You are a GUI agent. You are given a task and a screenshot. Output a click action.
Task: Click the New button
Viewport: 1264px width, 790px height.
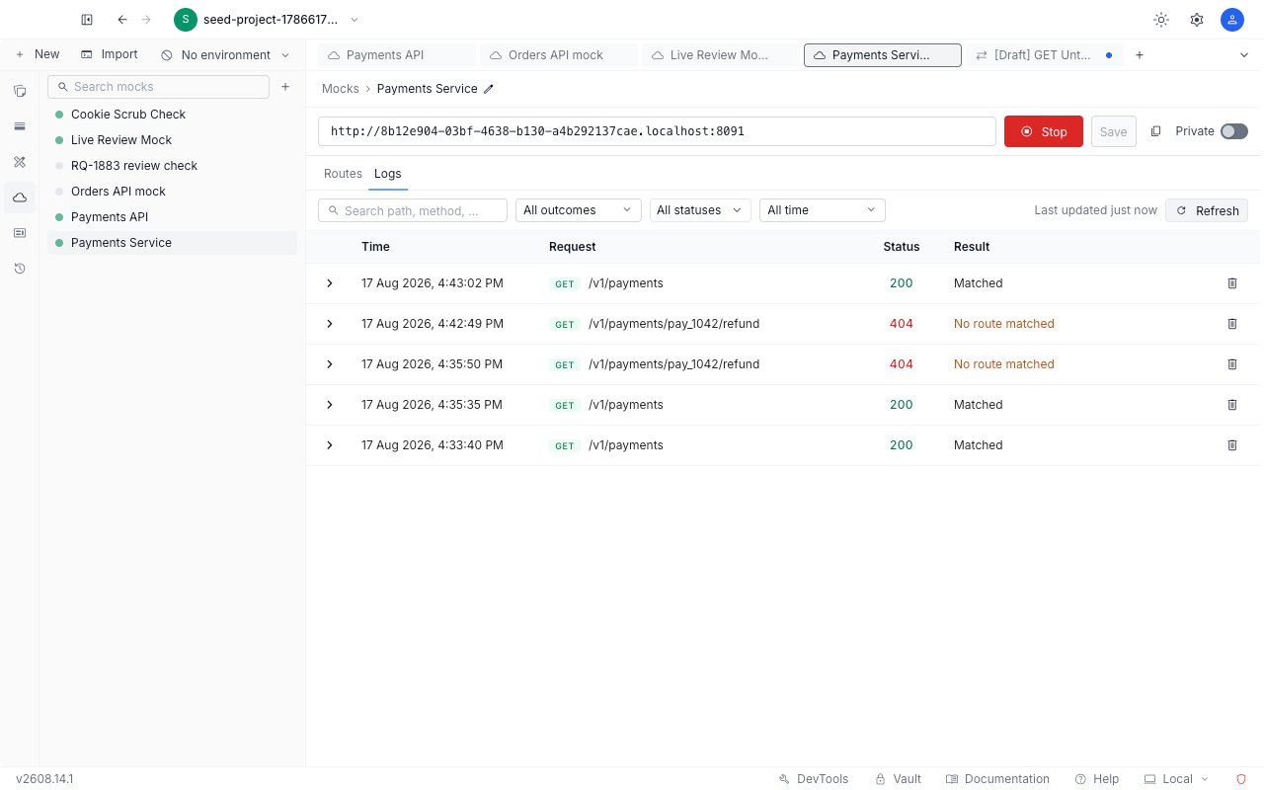(38, 55)
